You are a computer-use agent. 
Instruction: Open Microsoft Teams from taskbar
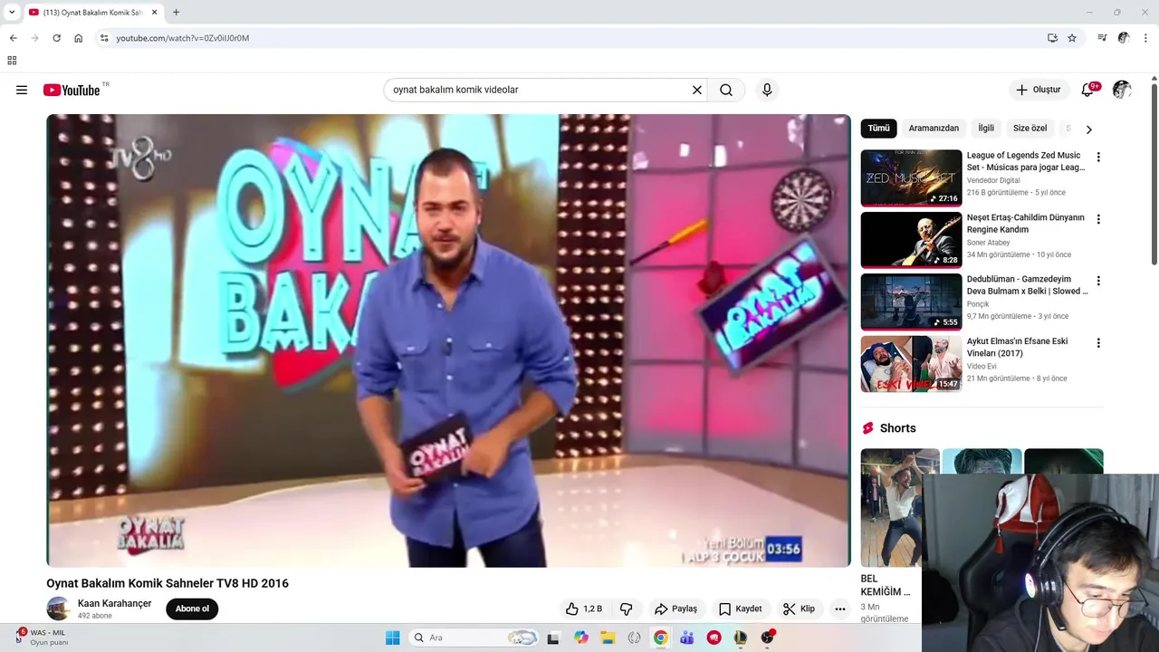687,638
